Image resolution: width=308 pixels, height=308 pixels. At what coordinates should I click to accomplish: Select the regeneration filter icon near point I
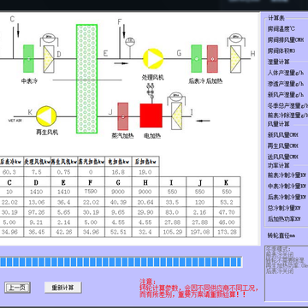point(176,116)
